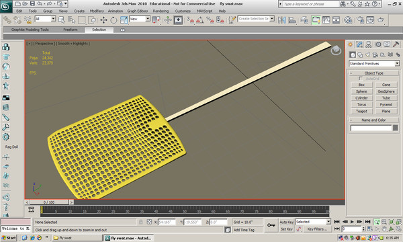403x242 pixels.
Task: Open the selection filter All dropdown
Action: pyautogui.click(x=45, y=19)
